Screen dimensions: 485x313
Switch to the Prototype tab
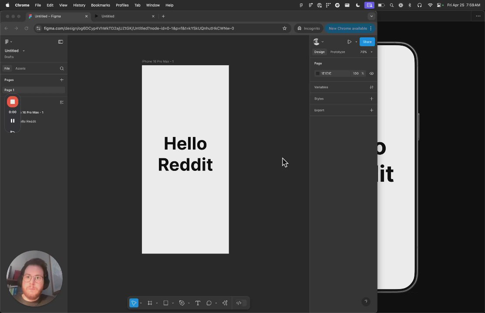pyautogui.click(x=337, y=52)
